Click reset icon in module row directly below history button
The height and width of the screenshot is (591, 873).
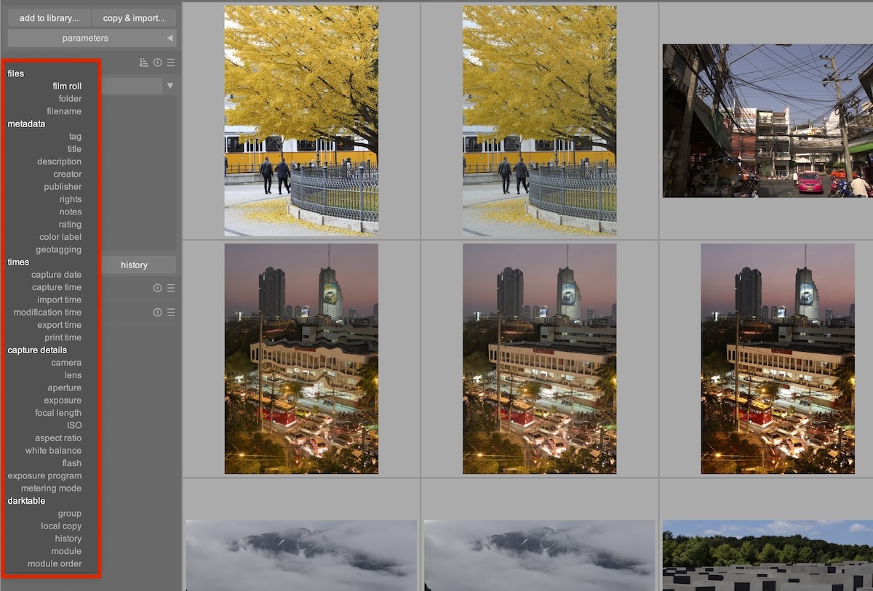(157, 288)
